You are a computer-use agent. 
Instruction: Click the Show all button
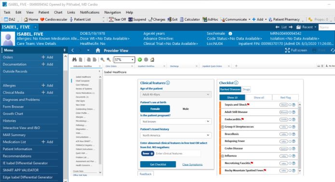(x=259, y=98)
